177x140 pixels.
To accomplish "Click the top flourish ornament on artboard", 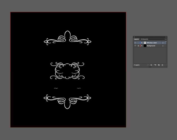I will coord(67,38).
